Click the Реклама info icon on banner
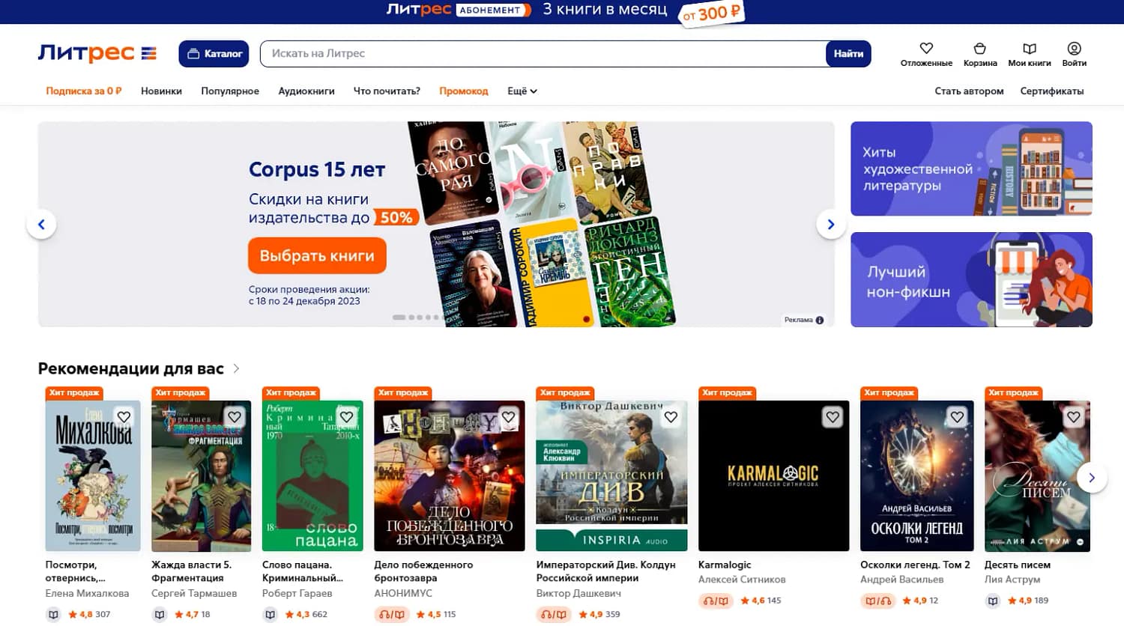This screenshot has width=1124, height=626. 820,320
